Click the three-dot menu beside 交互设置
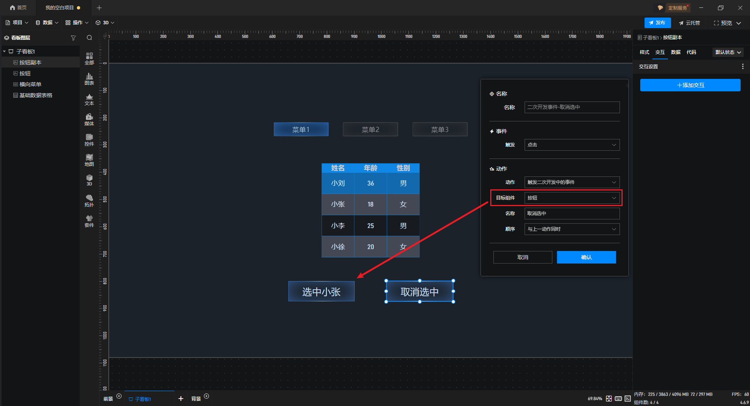The width and height of the screenshot is (750, 406). (743, 67)
